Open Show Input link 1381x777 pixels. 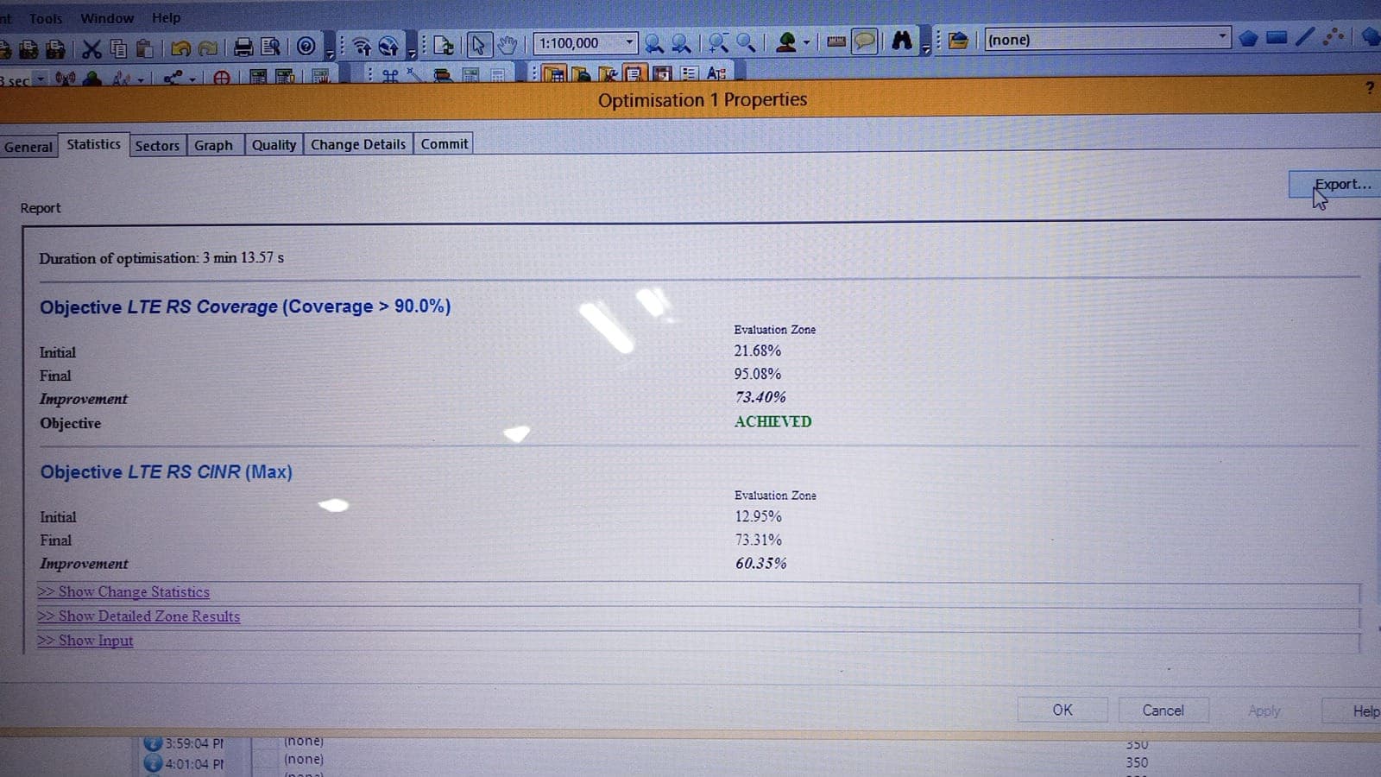coord(85,641)
